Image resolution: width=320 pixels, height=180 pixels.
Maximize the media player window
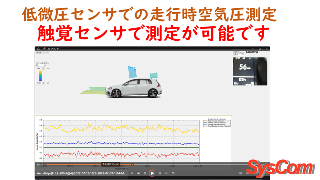point(260,49)
